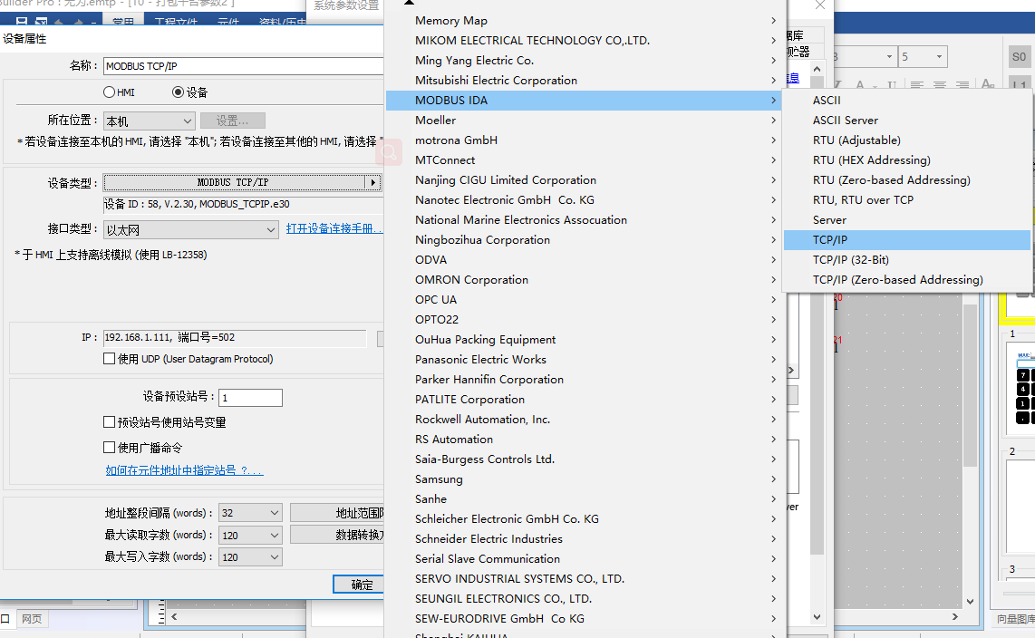Open Rockwell Automation, Inc. entry

[x=585, y=420]
